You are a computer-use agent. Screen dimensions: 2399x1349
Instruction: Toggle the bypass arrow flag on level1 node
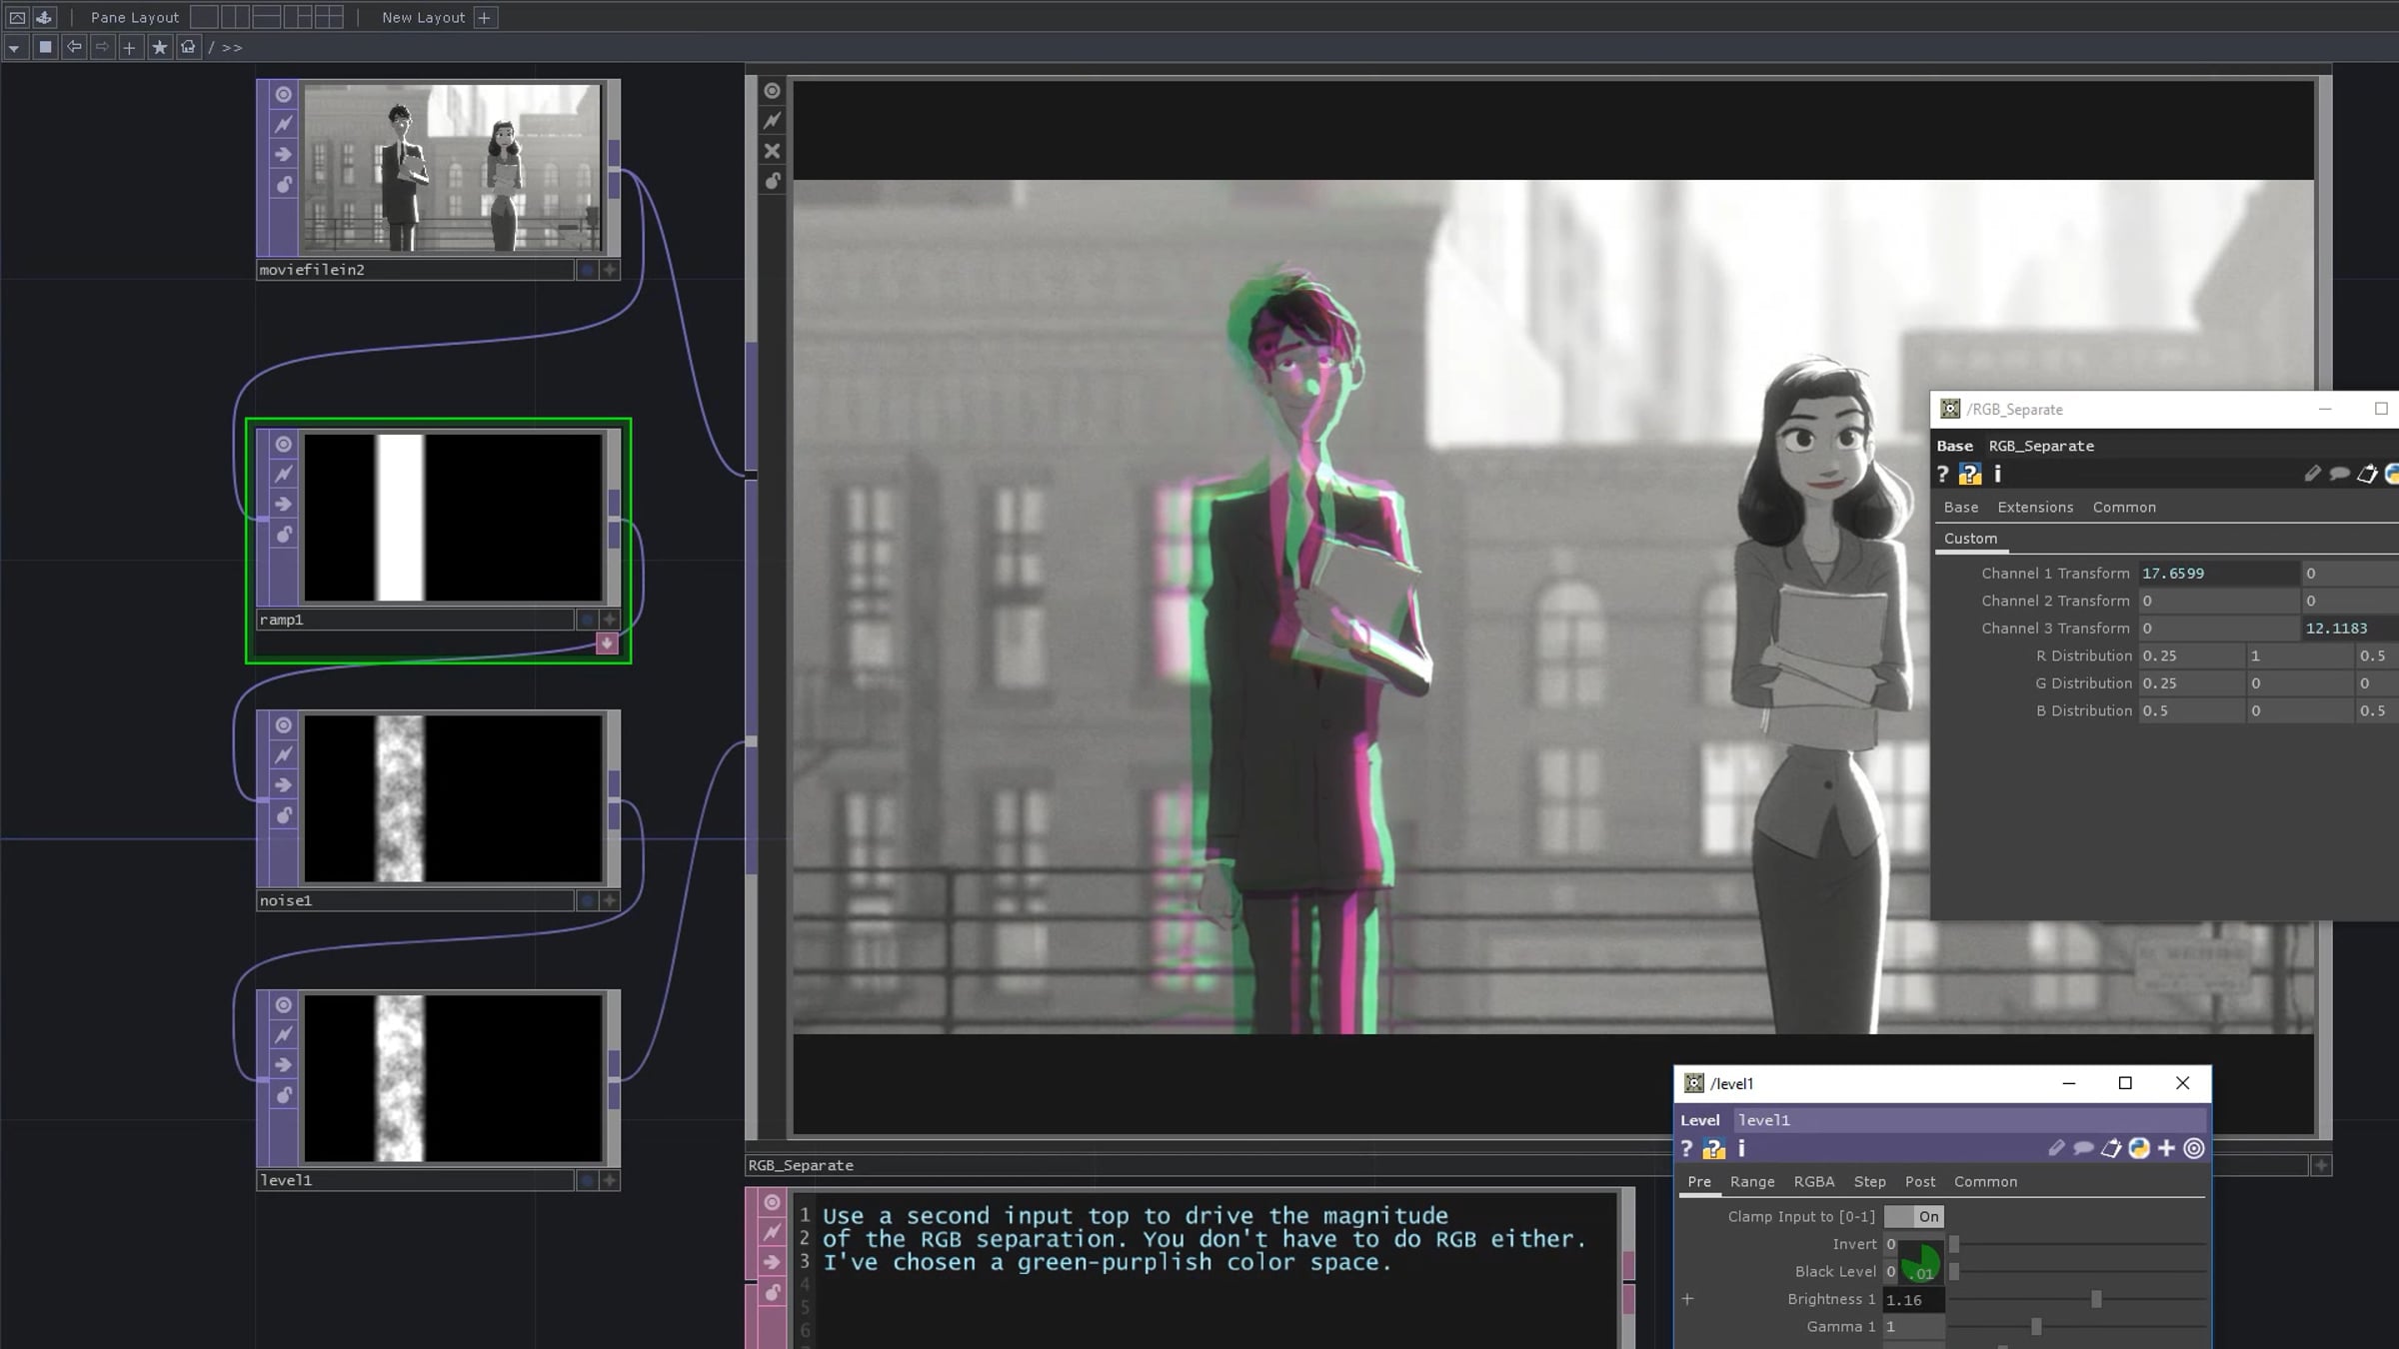click(284, 1065)
